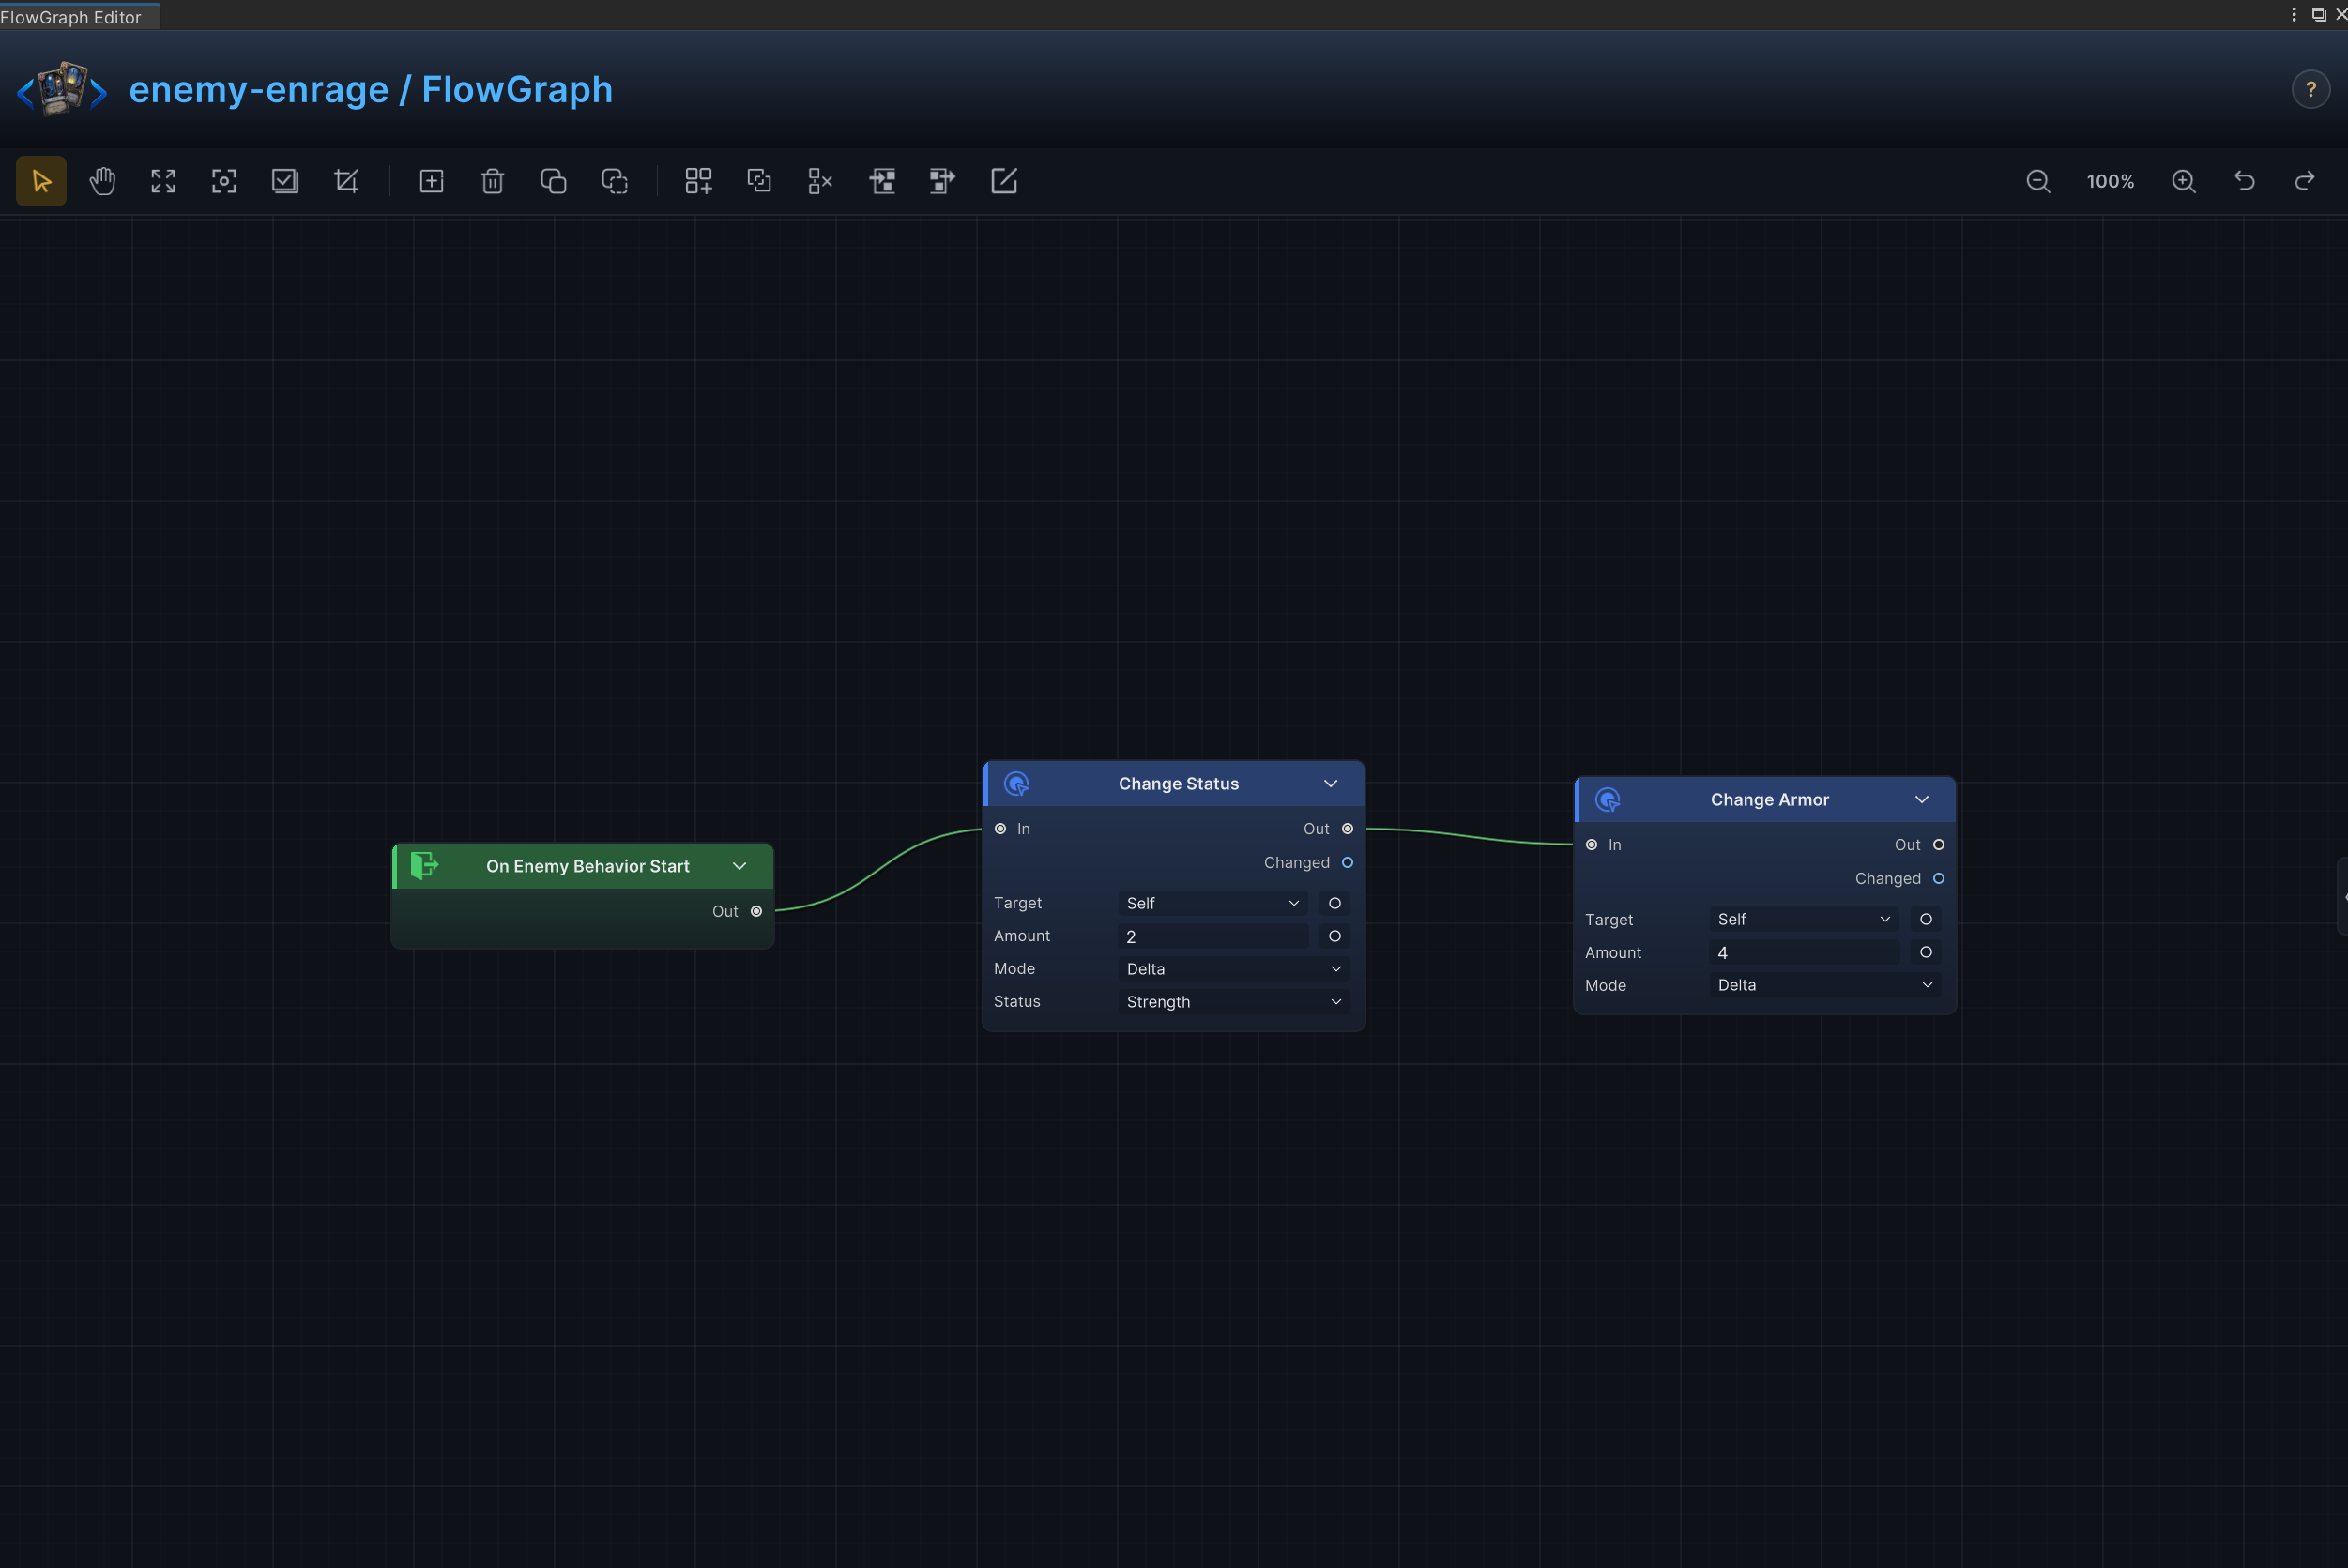The image size is (2348, 1568).
Task: Click the export-from-blocks arrow icon
Action: (942, 181)
